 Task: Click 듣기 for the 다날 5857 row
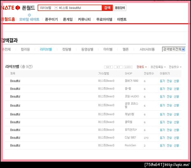pos(162,138)
